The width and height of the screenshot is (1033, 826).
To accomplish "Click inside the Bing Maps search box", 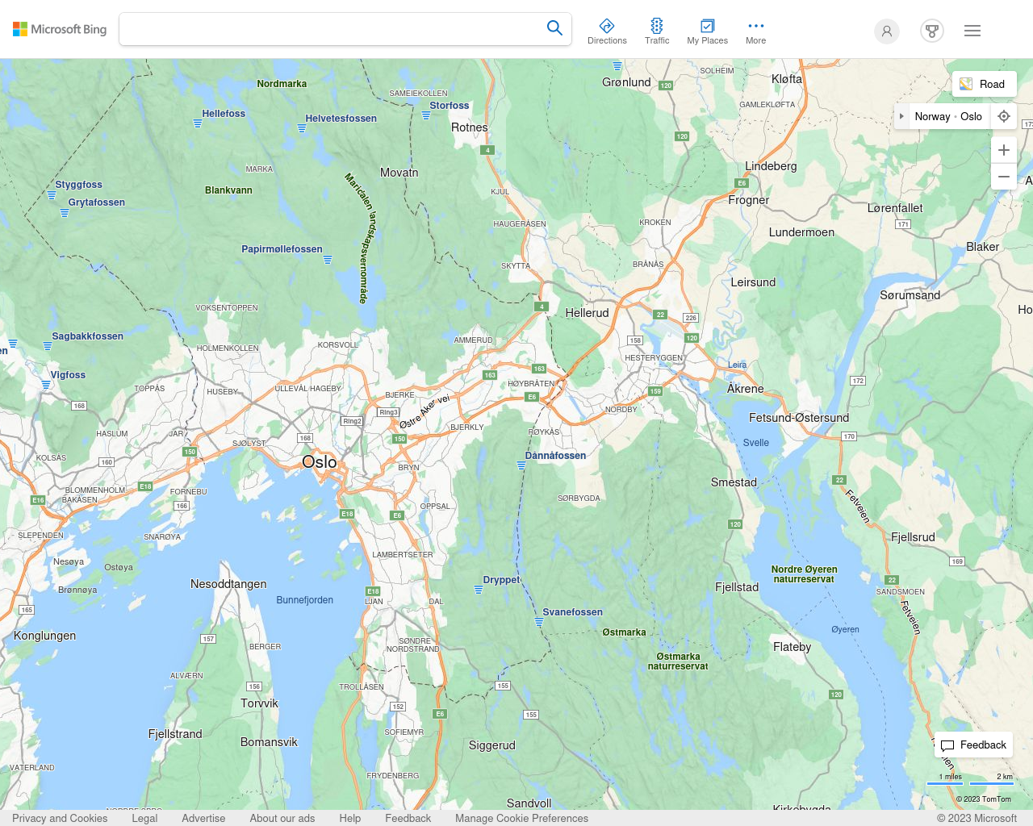I will coord(331,29).
